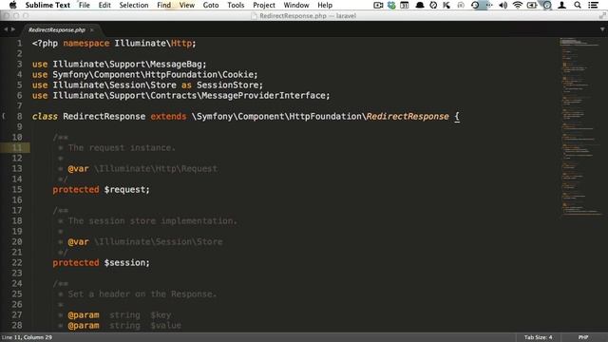Viewport: 608px width, 342px height.
Task: Click the comment 'The request instance.'
Action: coord(122,148)
